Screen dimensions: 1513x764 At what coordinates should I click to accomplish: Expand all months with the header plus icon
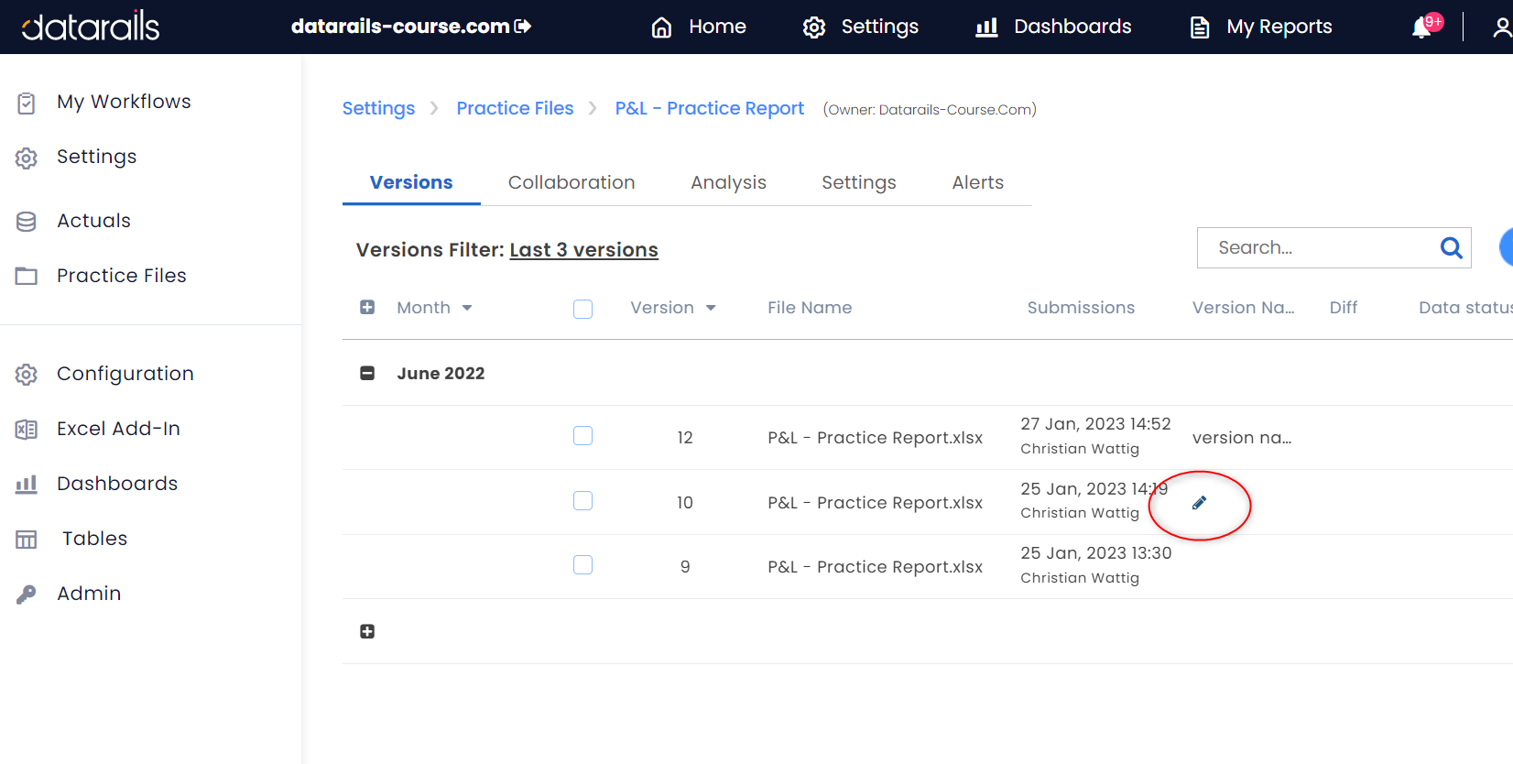click(367, 307)
